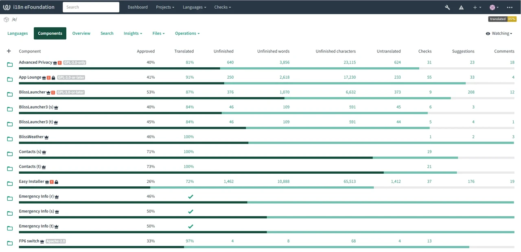Click folder icon for BlissLauncher3 (s) row
This screenshot has height=252, width=521.
10,109
